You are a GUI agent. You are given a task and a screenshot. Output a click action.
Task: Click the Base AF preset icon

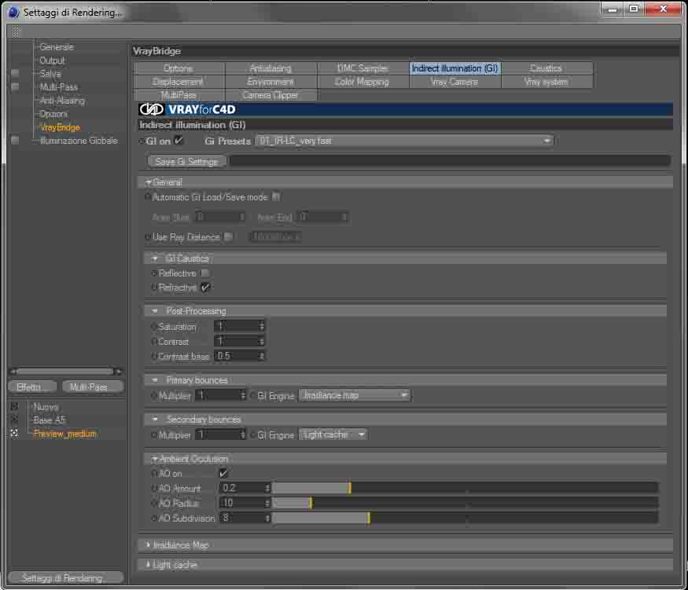click(14, 420)
